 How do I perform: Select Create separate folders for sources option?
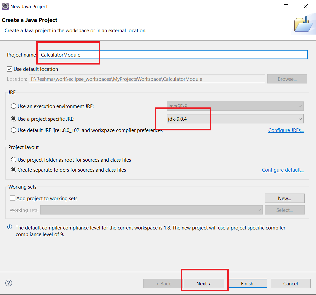(x=14, y=170)
